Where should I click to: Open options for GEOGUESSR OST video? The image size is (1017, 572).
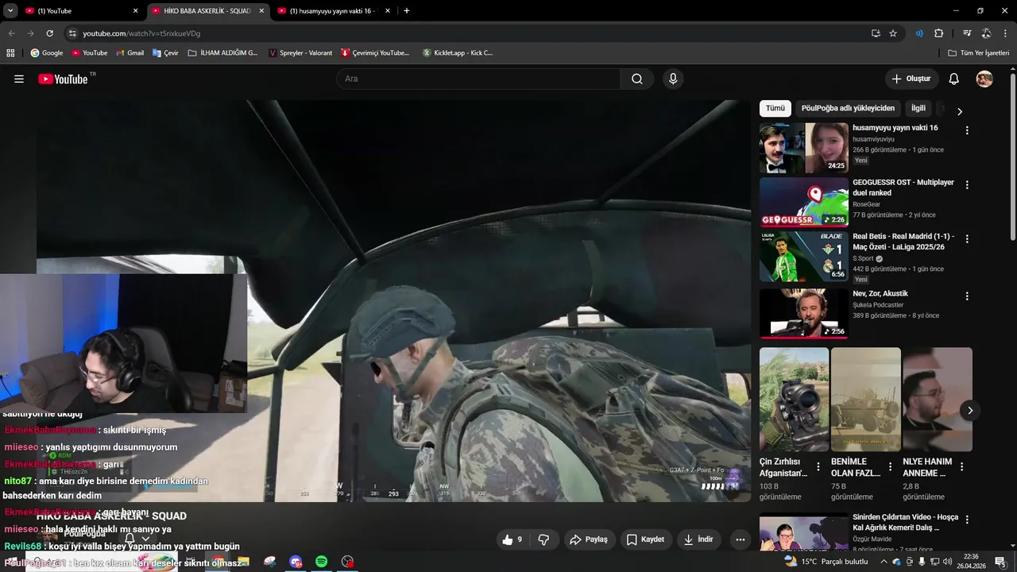pyautogui.click(x=967, y=184)
